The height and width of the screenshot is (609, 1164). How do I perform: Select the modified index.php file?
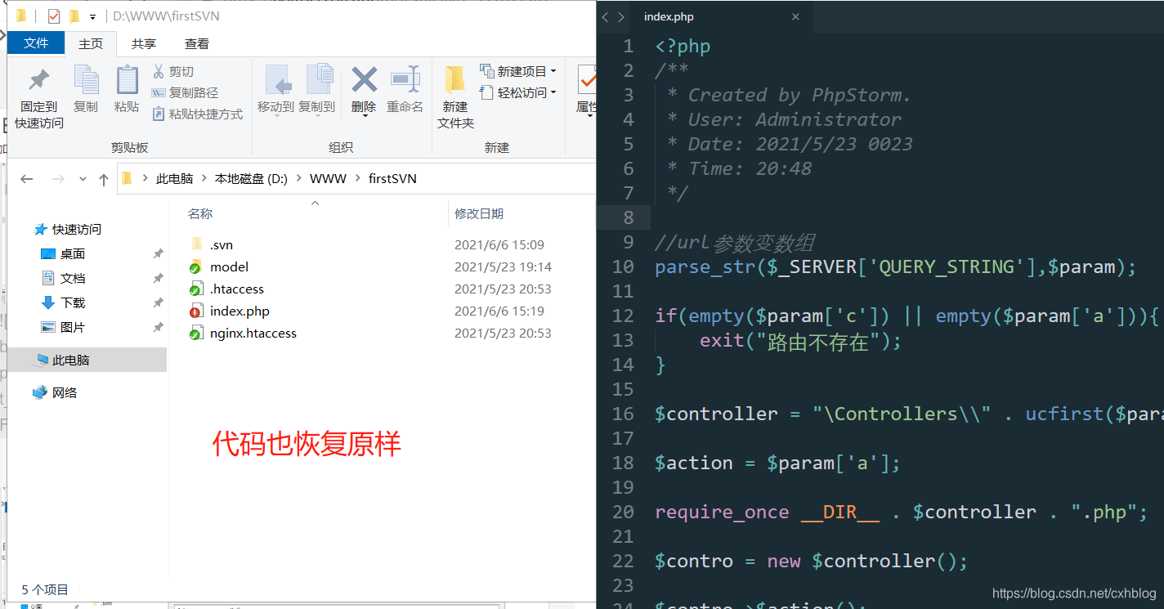click(x=239, y=311)
